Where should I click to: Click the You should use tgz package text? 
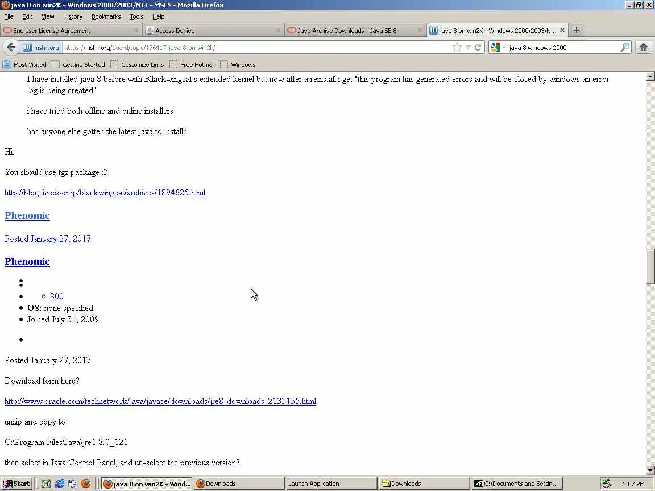[x=56, y=172]
